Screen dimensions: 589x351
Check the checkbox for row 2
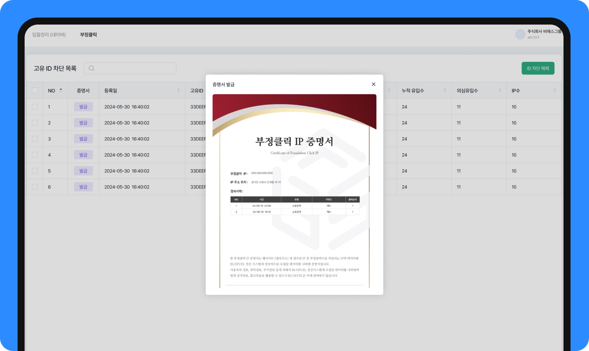[x=34, y=122]
